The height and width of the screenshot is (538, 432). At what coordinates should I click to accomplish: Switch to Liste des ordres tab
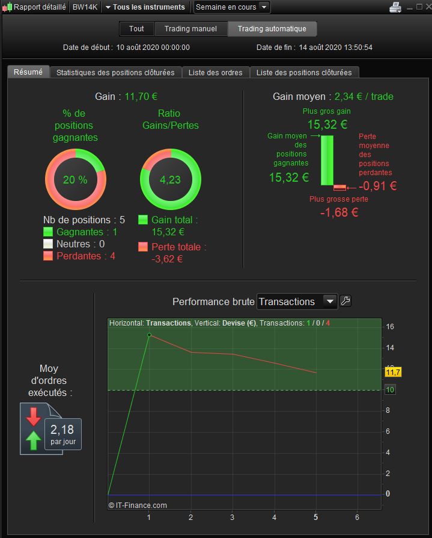tap(216, 72)
